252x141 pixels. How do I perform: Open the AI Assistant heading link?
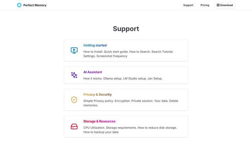pos(93,72)
